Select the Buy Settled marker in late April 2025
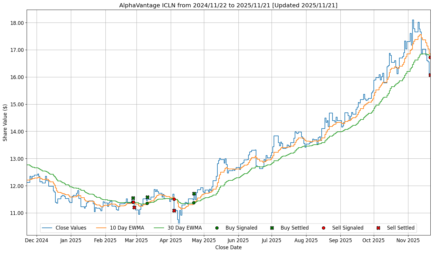The height and width of the screenshot is (253, 433). (194, 194)
